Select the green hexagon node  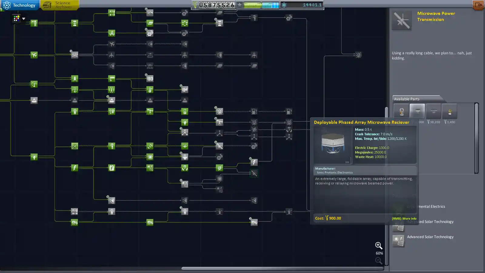pyautogui.click(x=185, y=23)
